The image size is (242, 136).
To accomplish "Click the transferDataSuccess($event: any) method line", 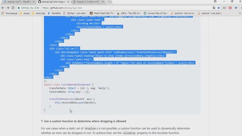I will pyautogui.click(x=72, y=99).
